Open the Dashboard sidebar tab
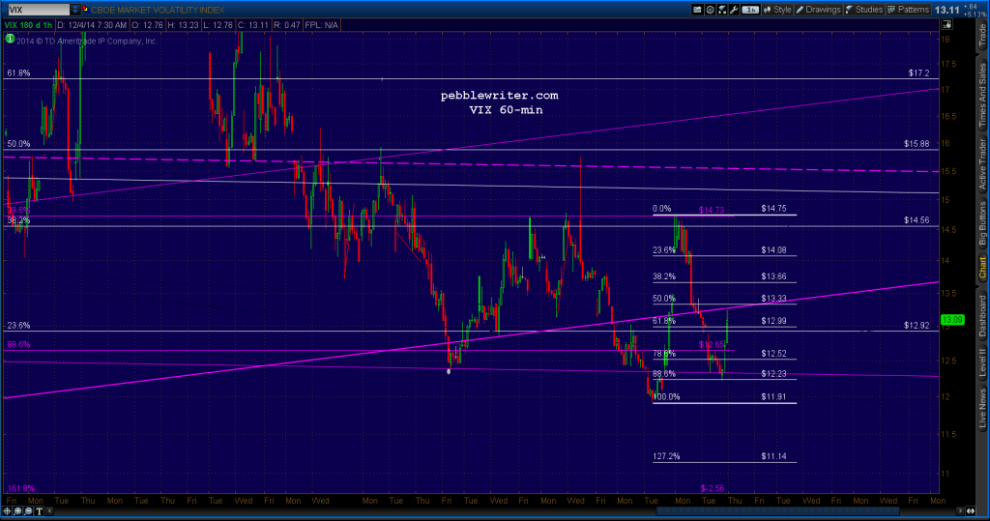 click(982, 316)
